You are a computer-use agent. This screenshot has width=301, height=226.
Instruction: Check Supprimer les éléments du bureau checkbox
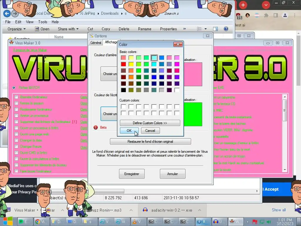[16, 165]
